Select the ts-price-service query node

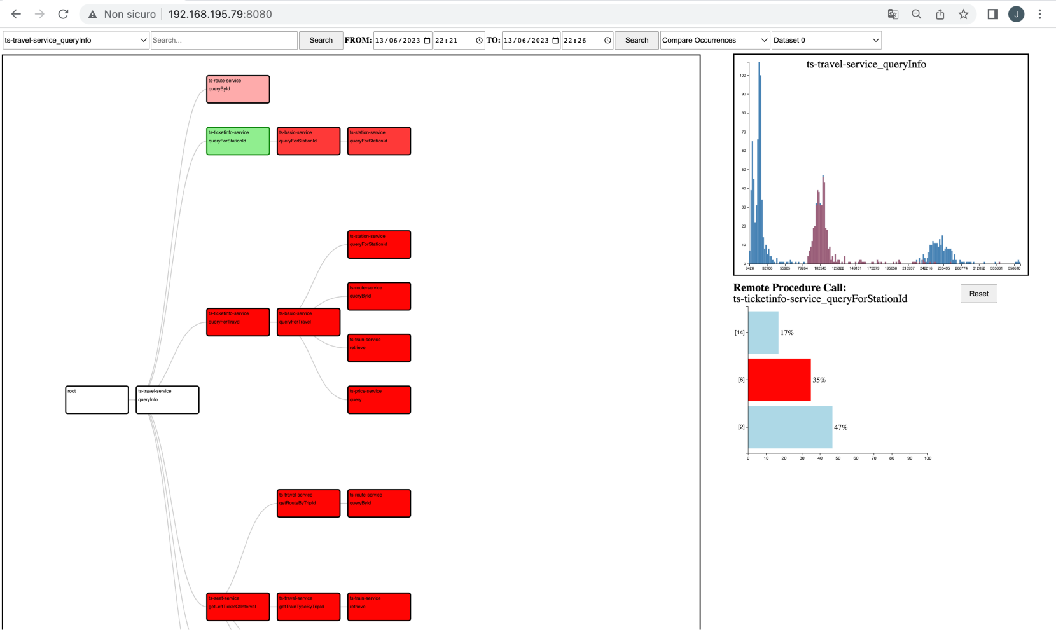click(x=379, y=400)
